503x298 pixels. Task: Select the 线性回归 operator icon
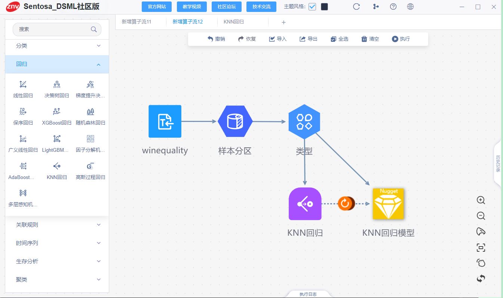23,84
